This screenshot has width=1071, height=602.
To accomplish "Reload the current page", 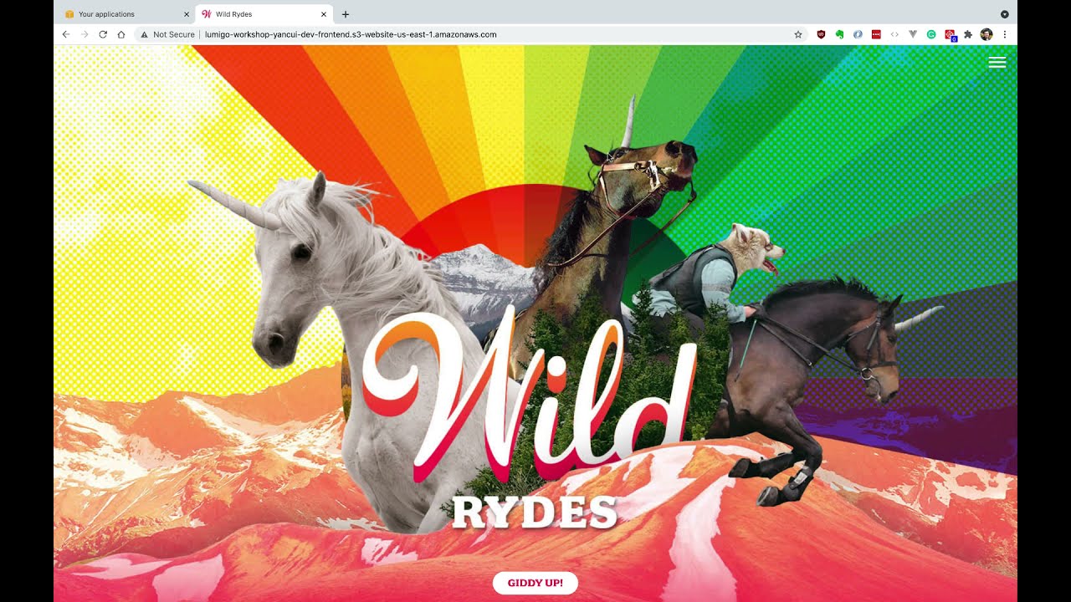I will [x=103, y=34].
